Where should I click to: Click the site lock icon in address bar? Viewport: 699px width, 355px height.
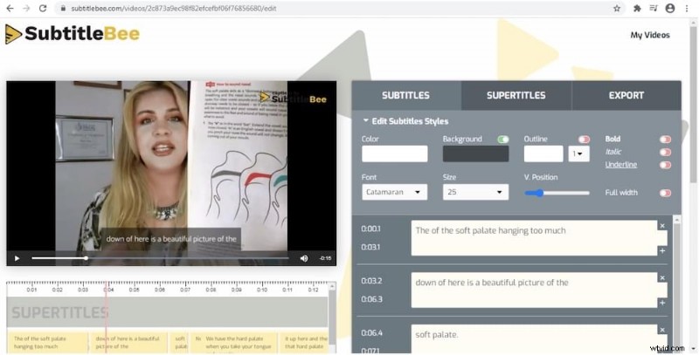63,8
